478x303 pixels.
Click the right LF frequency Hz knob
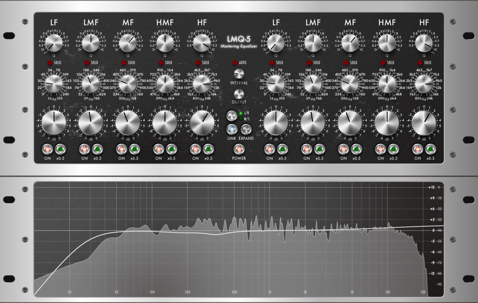pyautogui.click(x=276, y=84)
